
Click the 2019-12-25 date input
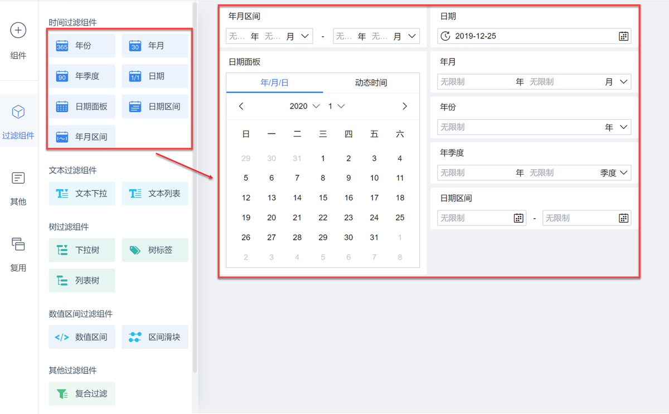(x=534, y=36)
